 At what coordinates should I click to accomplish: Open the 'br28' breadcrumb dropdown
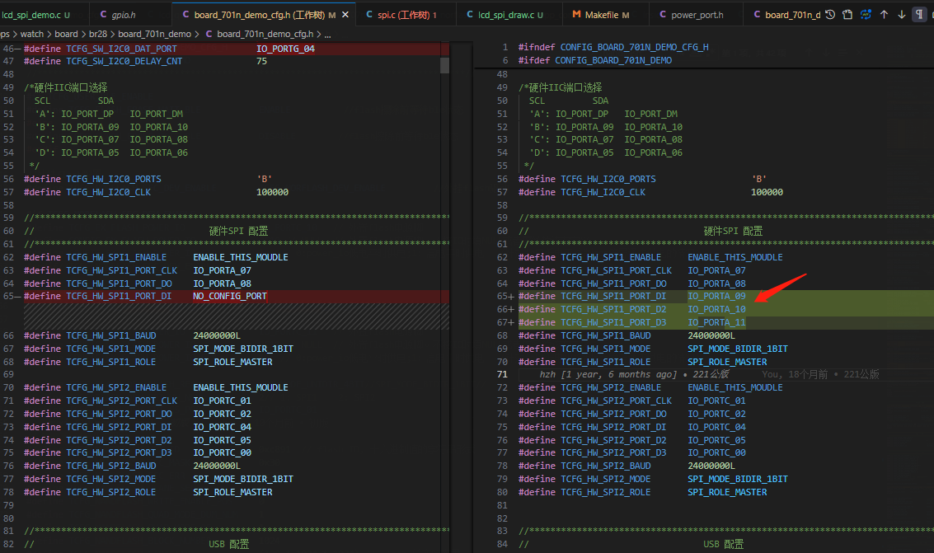98,34
